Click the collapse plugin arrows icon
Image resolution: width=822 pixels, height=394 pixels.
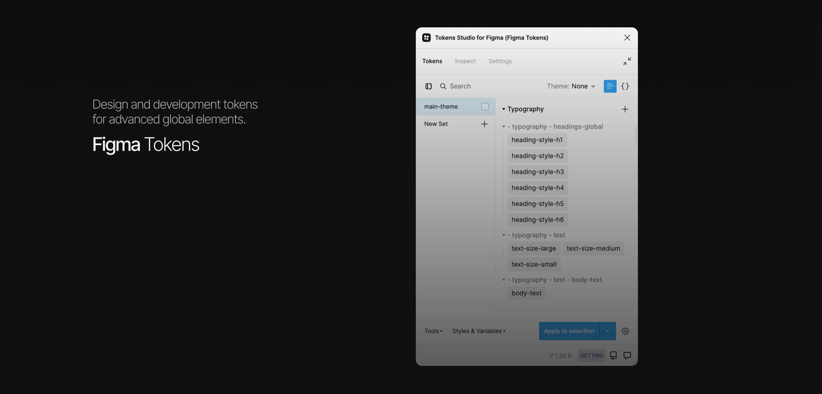pyautogui.click(x=627, y=61)
